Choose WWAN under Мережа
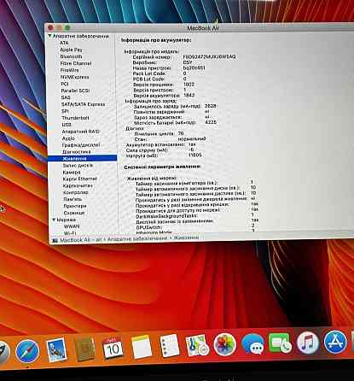This screenshot has width=354, height=381. (x=72, y=226)
